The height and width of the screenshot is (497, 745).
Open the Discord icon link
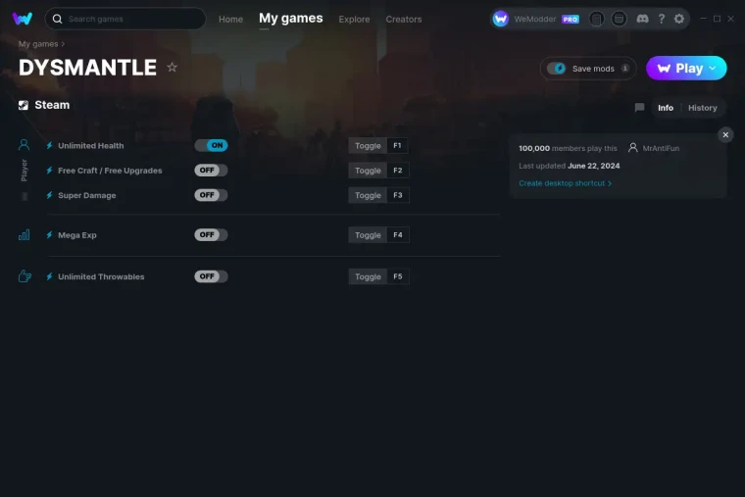click(642, 19)
